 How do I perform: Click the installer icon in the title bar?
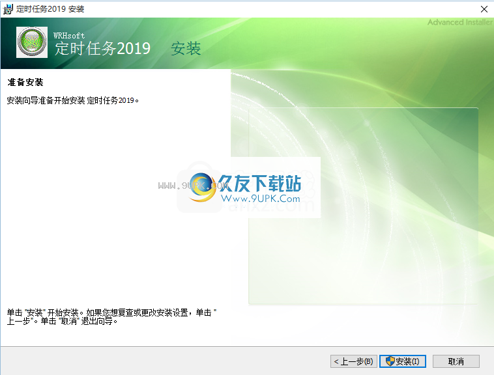pyautogui.click(x=8, y=9)
